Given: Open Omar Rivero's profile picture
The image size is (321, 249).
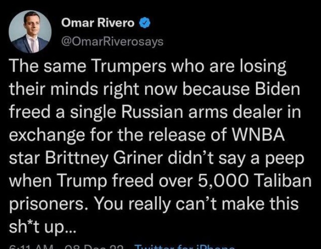Looking at the screenshot, I should point(30,32).
